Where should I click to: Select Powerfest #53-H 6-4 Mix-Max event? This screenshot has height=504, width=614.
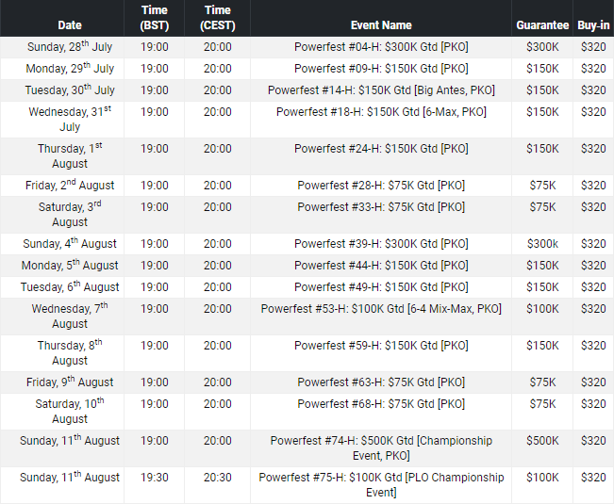click(381, 309)
